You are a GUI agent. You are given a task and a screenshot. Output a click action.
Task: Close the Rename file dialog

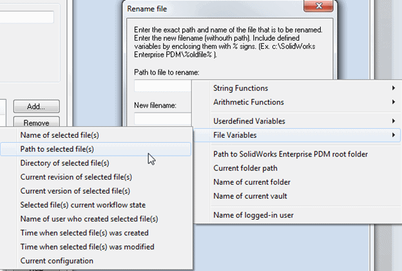click(x=318, y=6)
